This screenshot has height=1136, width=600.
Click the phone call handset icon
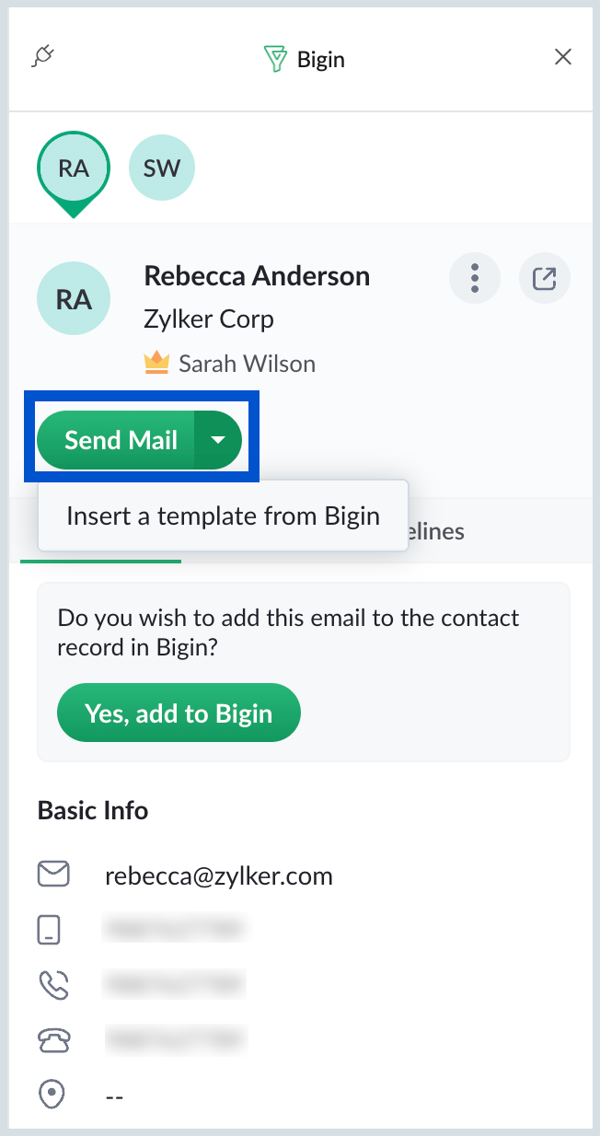click(53, 985)
